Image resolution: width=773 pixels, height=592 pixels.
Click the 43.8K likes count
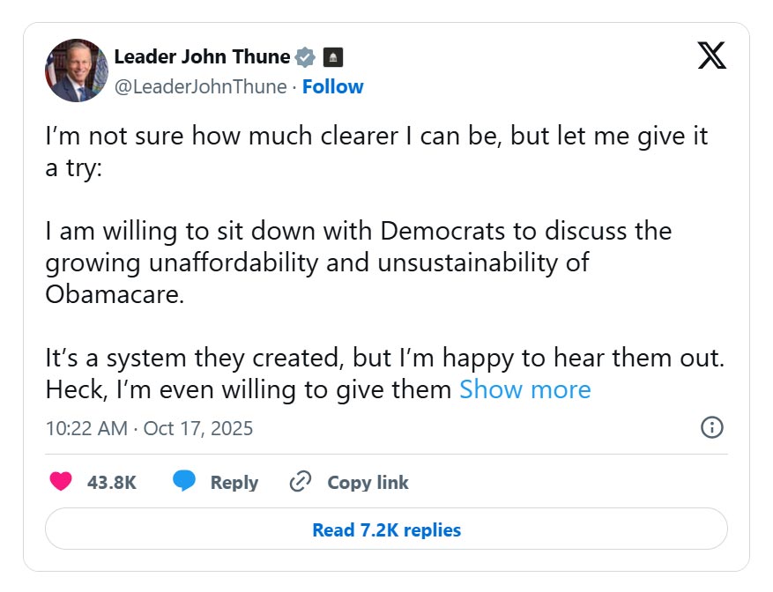112,483
